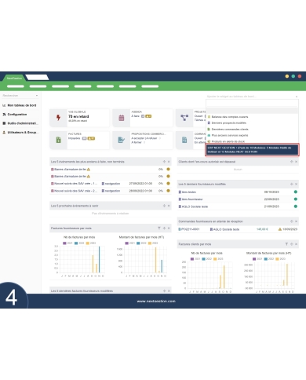
Task: Move the 'Clients dont l'en-cours autorisé' widget
Action: pyautogui.click(x=292, y=162)
